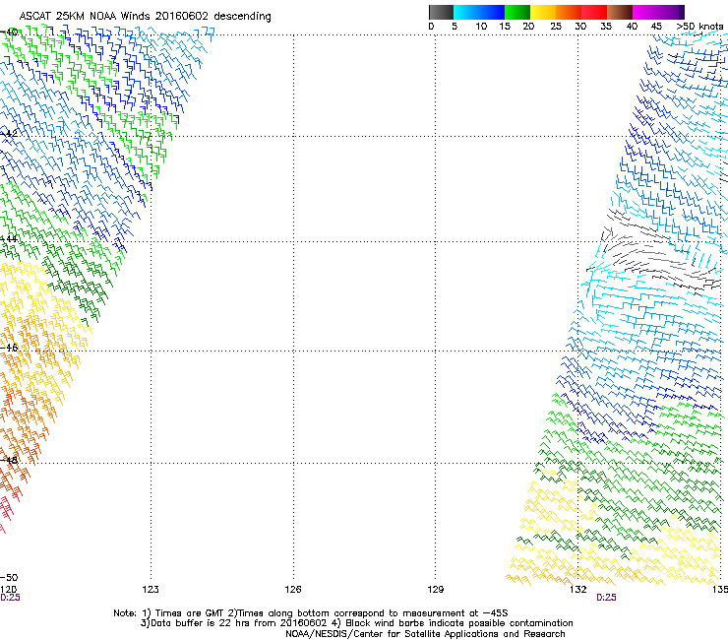Viewport: 728px width, 640px height.
Task: Click the -42 latitude axis label
Action: 9,134
